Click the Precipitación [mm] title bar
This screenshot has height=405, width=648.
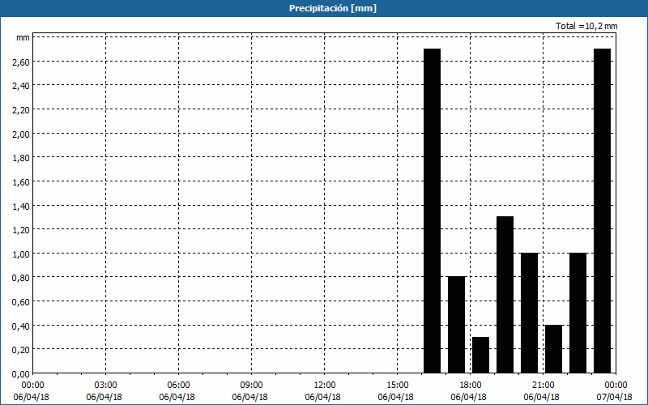click(324, 8)
